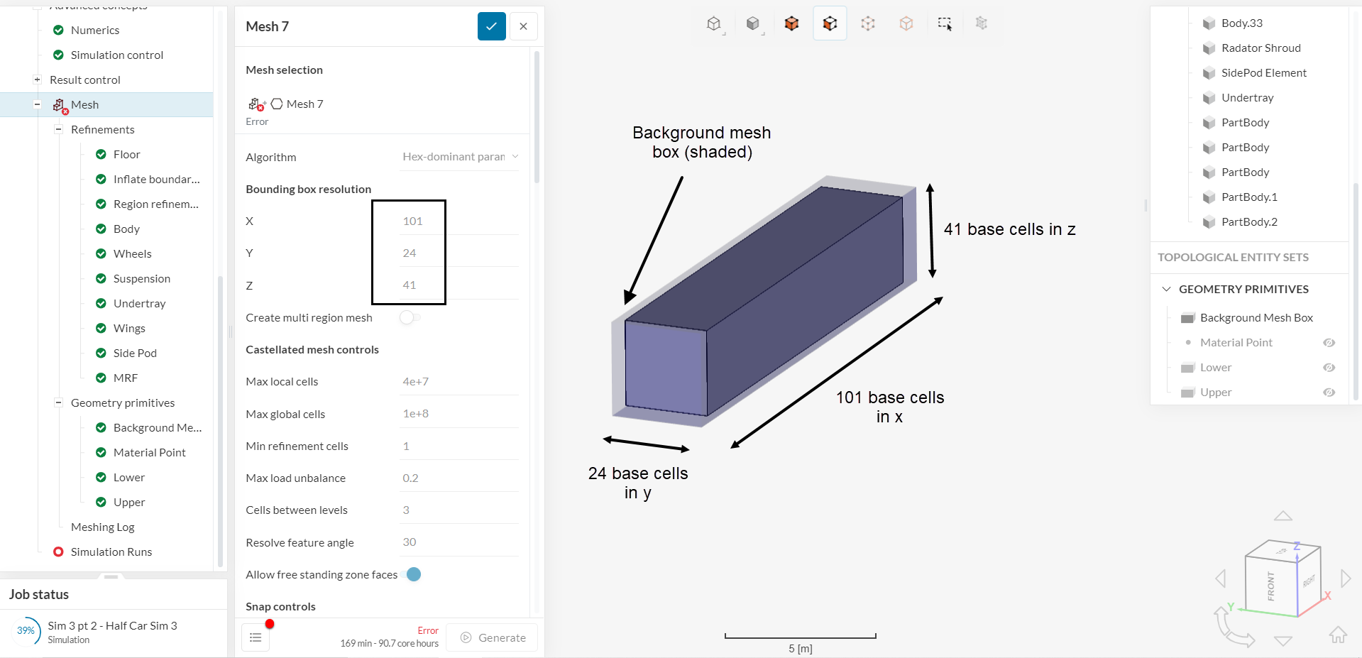Toggle visibility of Lower primitive
This screenshot has height=658, width=1362.
(x=1329, y=368)
